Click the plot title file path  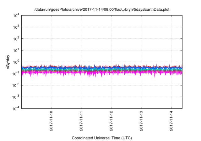(102, 9)
